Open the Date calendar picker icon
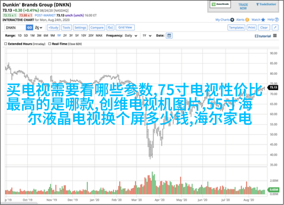 tap(169, 36)
